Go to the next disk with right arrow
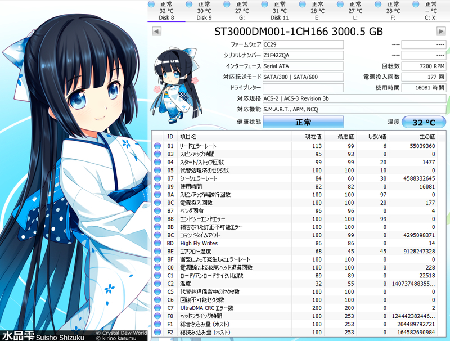Screen dimensions: 450x341 441,31
